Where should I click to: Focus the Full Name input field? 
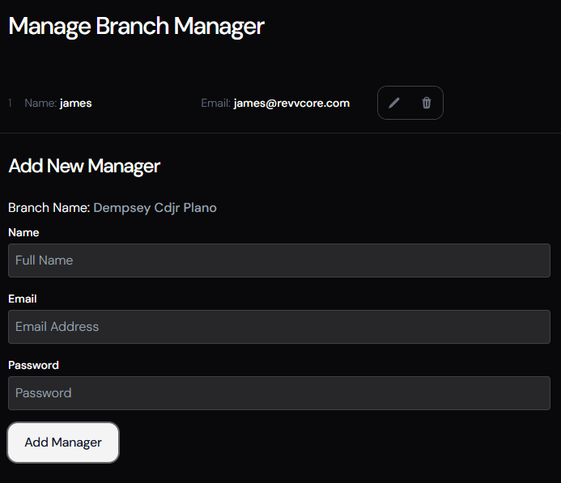pos(279,261)
